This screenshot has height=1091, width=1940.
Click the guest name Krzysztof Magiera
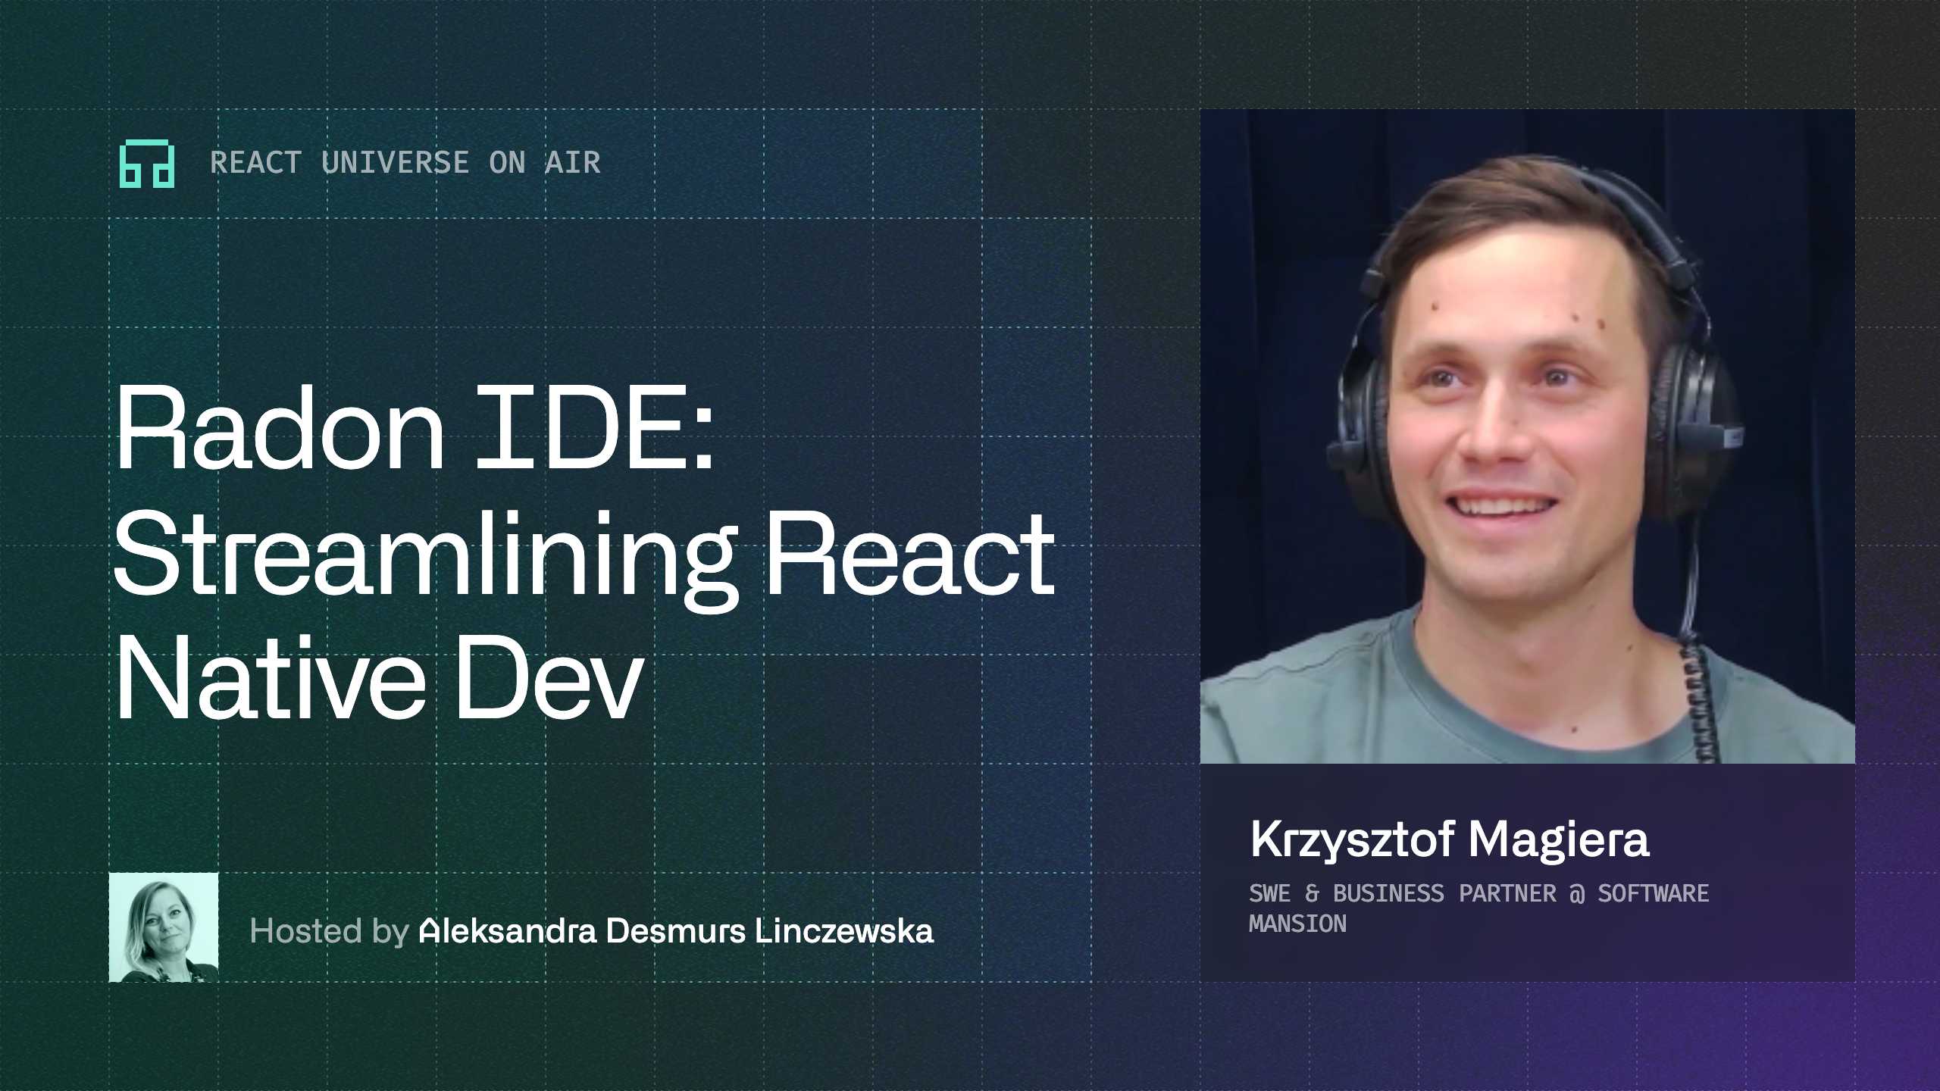click(1449, 839)
